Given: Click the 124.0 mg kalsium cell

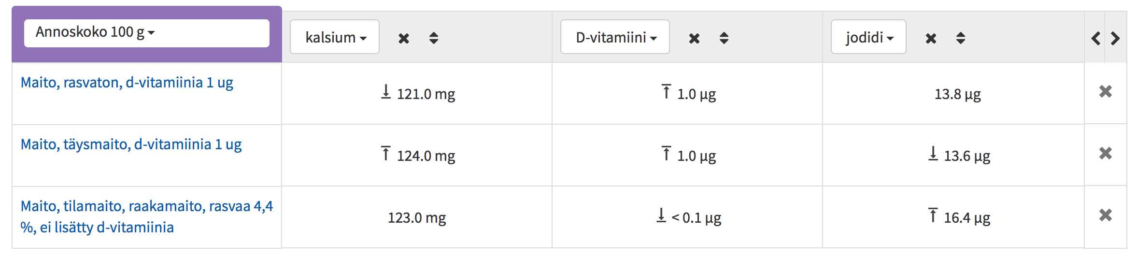Looking at the screenshot, I should (417, 155).
